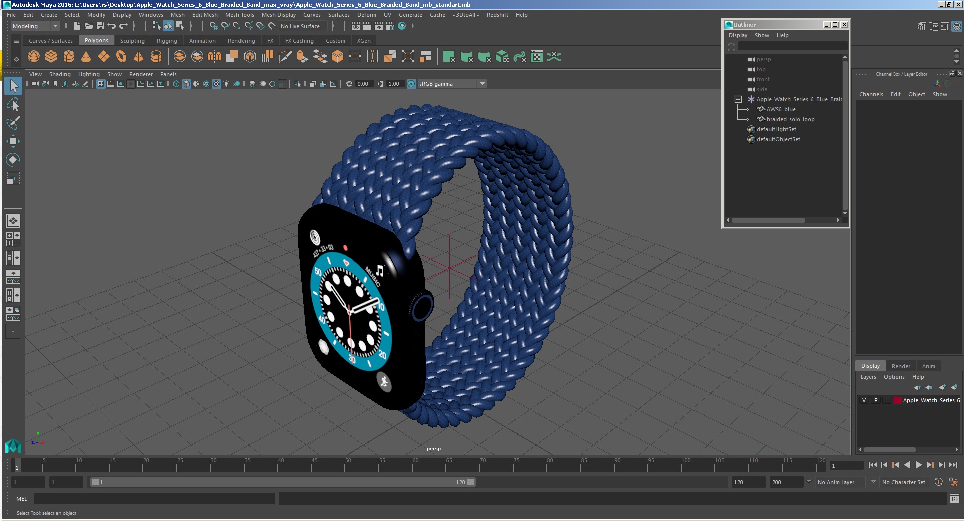Click the save scene icon
964x521 pixels.
pyautogui.click(x=100, y=26)
